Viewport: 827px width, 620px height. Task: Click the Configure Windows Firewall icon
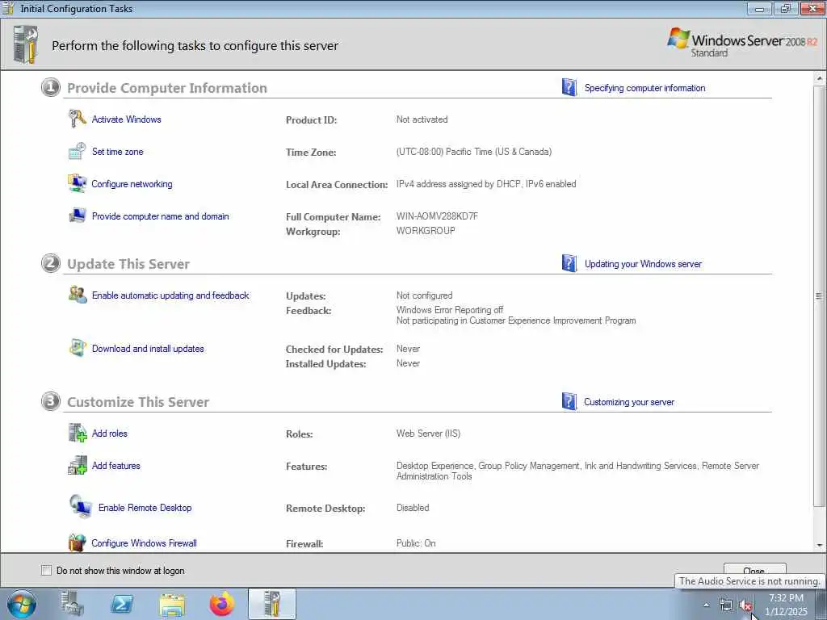[x=77, y=542]
